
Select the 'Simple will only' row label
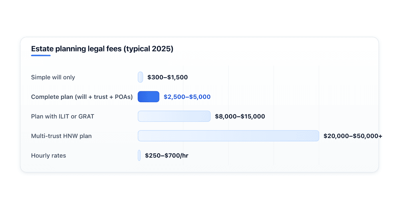click(x=53, y=77)
